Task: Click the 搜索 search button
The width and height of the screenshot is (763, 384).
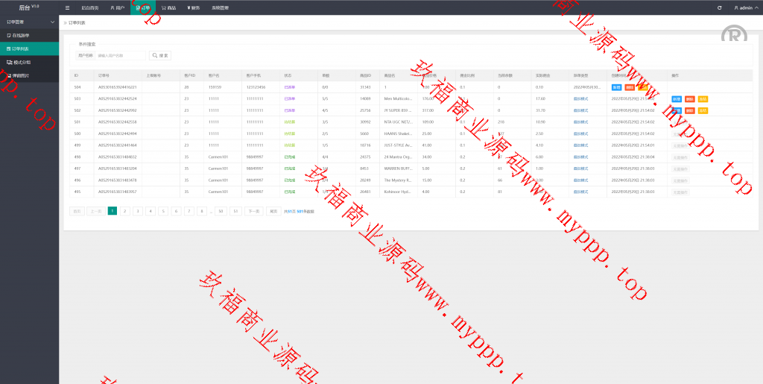Action: pyautogui.click(x=160, y=55)
